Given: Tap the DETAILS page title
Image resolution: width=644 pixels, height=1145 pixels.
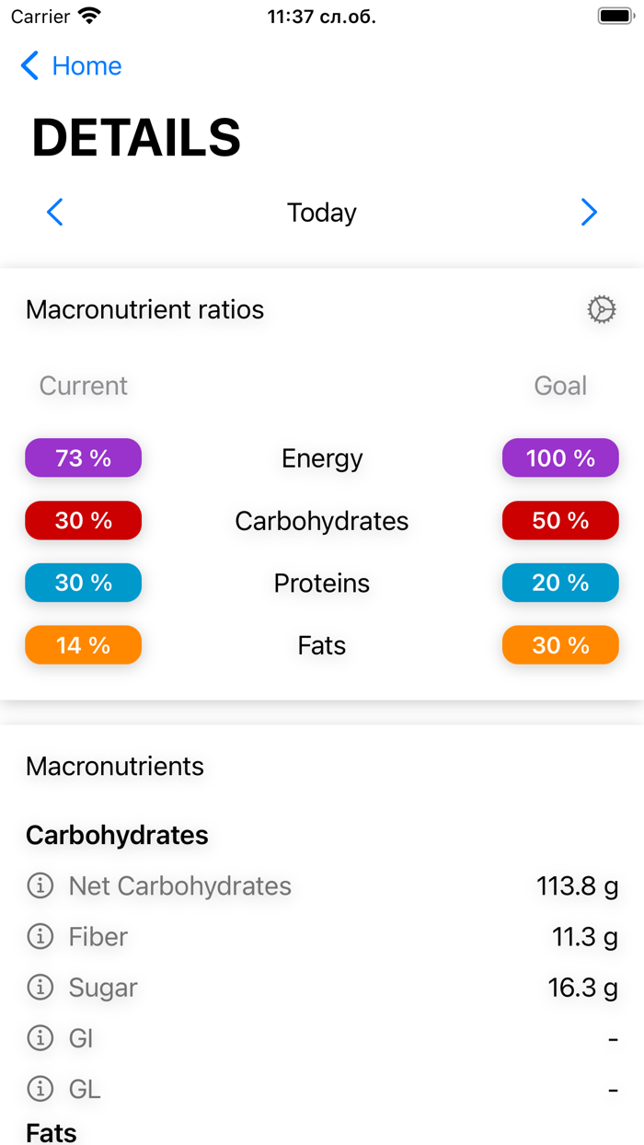Looking at the screenshot, I should click(136, 136).
